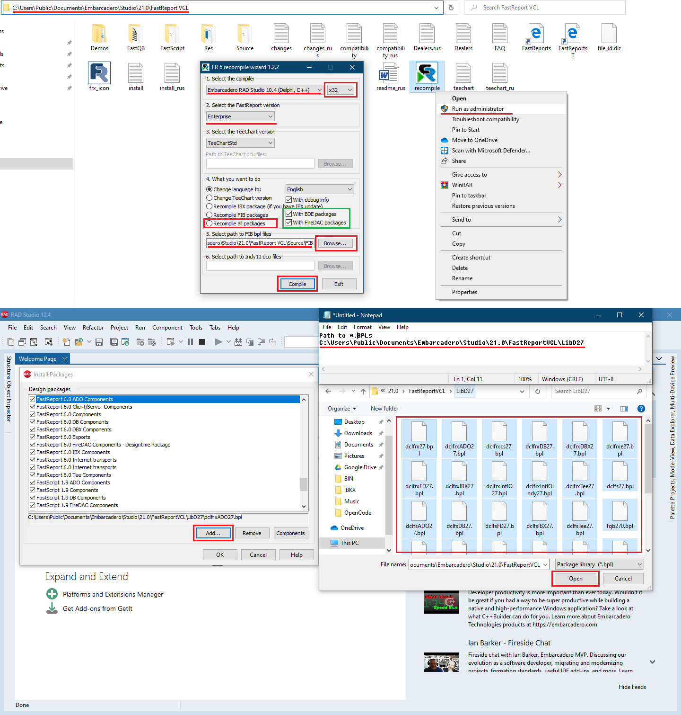681x715 pixels.
Task: Click the folder tree scrollbar in file dialog
Action: click(x=389, y=485)
